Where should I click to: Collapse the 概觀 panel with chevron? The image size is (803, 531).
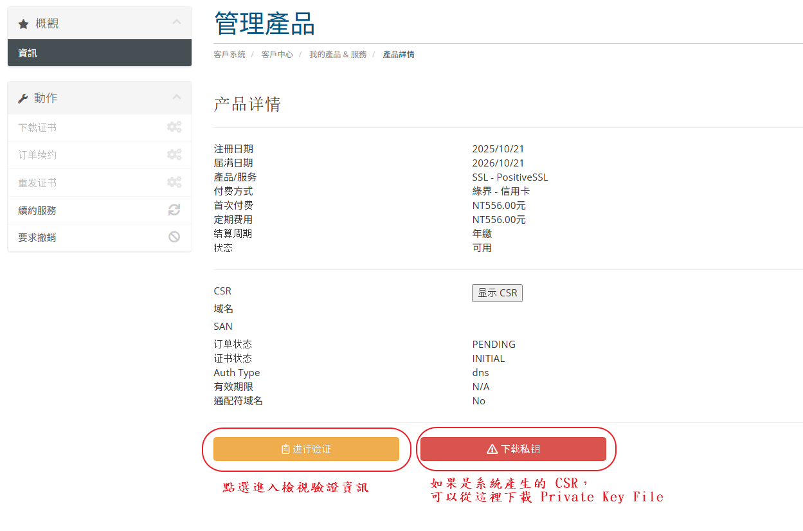pyautogui.click(x=177, y=22)
